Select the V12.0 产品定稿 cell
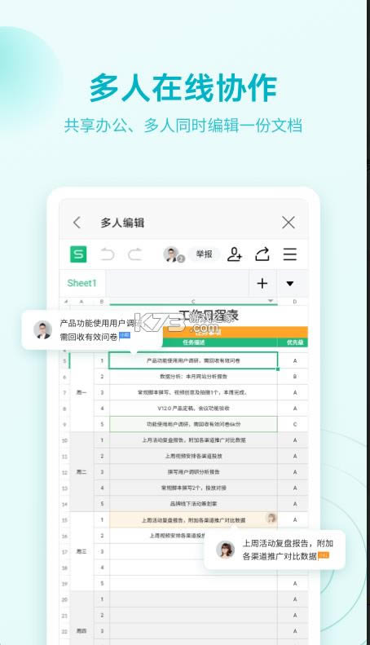The height and width of the screenshot is (645, 370). [193, 408]
